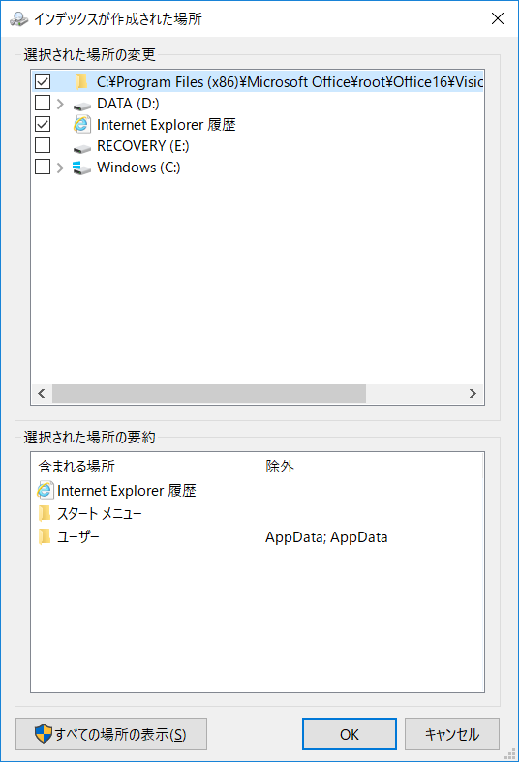
Task: Click the Internet Explorer icon in the tree
Action: [x=81, y=124]
